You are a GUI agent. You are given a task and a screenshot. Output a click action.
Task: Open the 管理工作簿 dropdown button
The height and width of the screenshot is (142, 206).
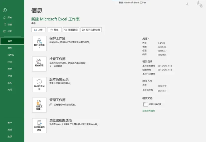[x=39, y=105]
